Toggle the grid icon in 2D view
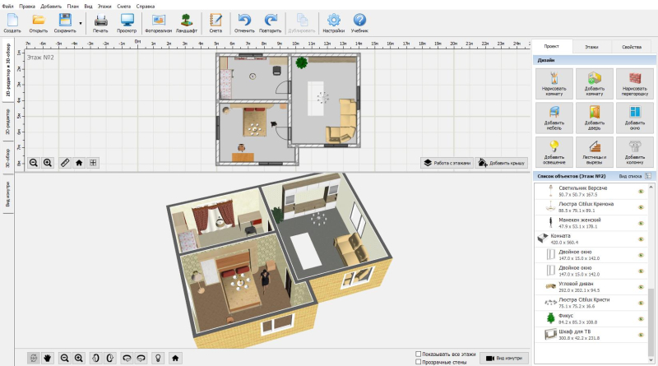 [93, 163]
